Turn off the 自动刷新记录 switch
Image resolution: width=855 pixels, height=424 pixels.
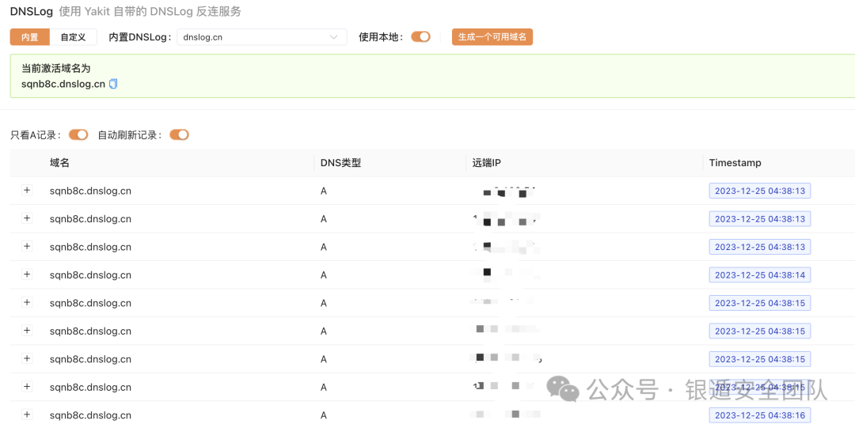179,134
